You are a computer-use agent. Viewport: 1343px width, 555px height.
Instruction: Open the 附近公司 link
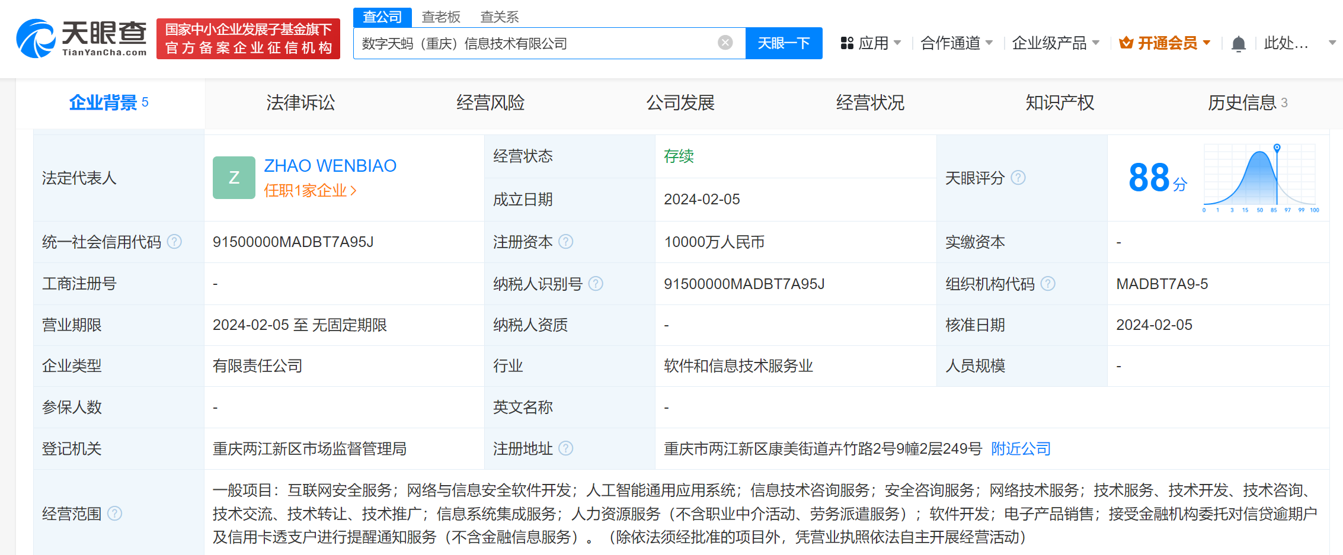(1021, 448)
